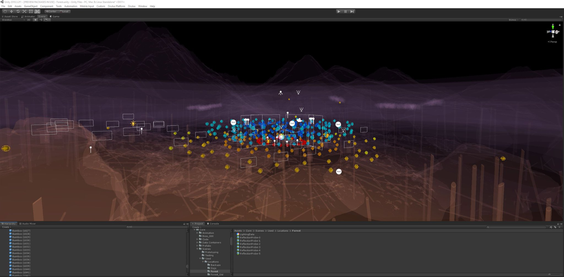Open the Gizmos dropdown
The image size is (564, 277).
point(513,20)
